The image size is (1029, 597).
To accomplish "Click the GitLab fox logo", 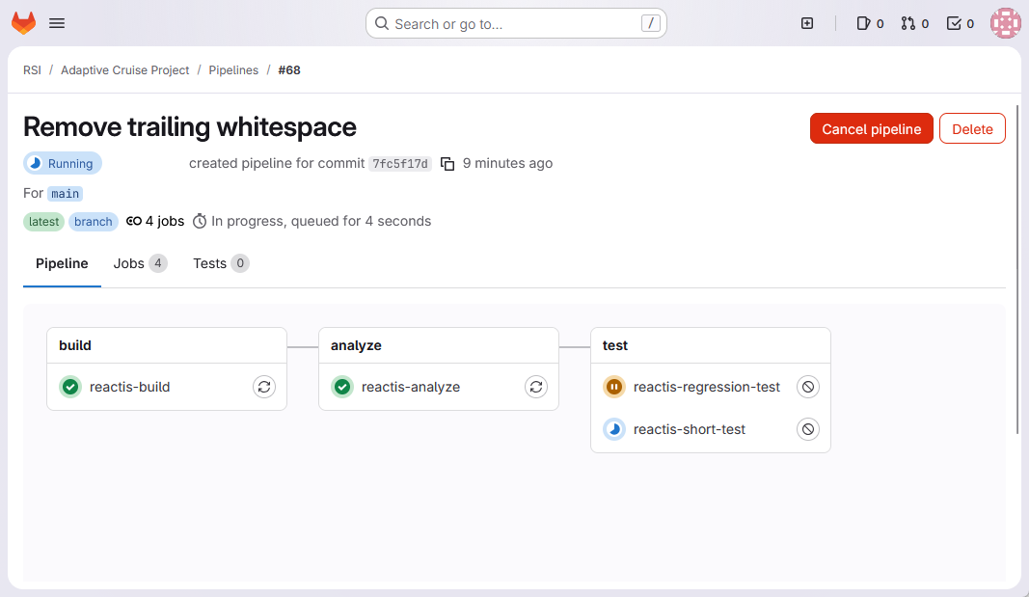I will [x=23, y=23].
